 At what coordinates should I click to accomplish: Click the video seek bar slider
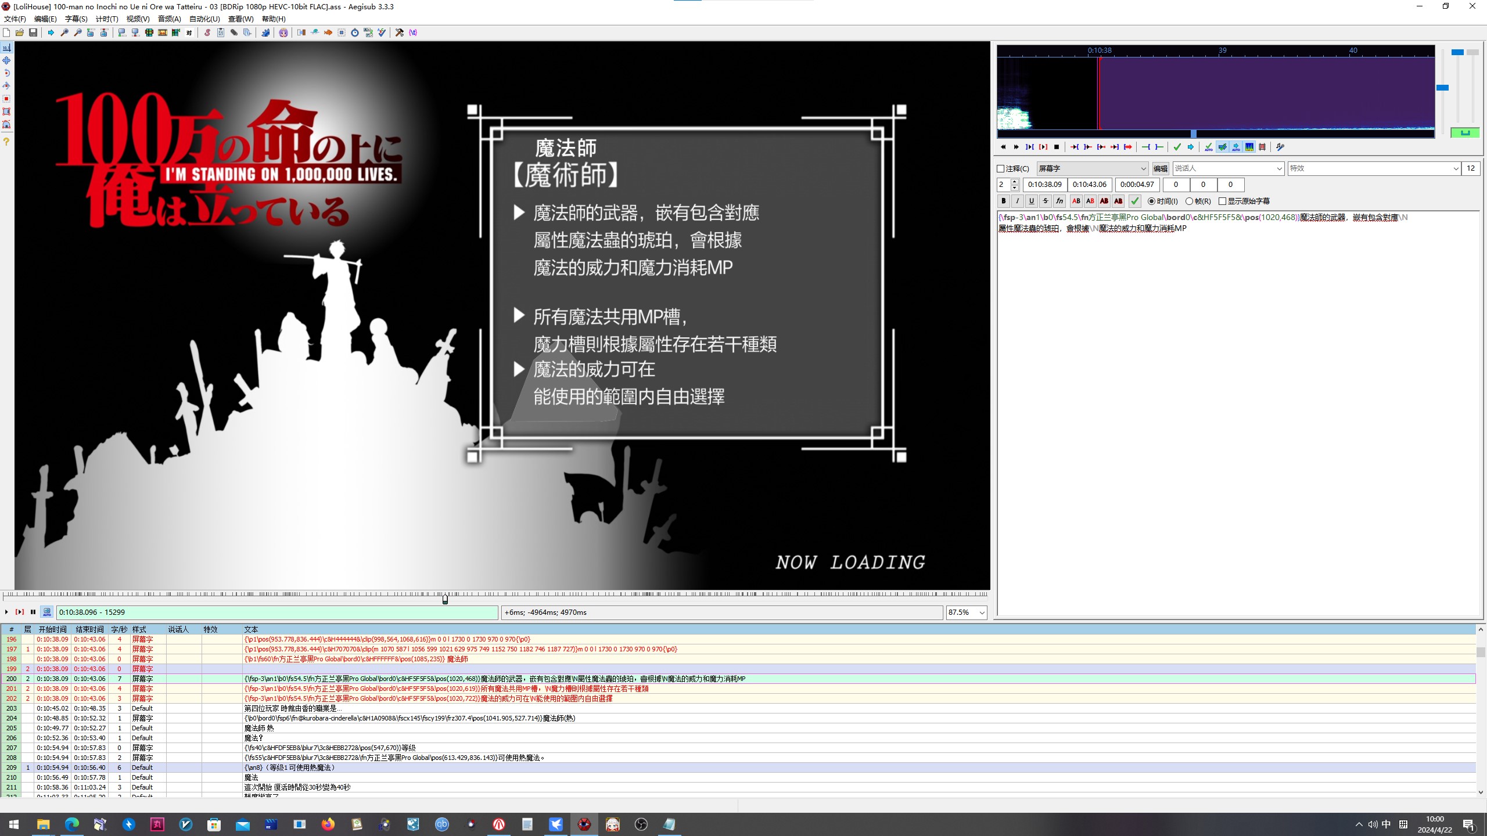coord(445,599)
